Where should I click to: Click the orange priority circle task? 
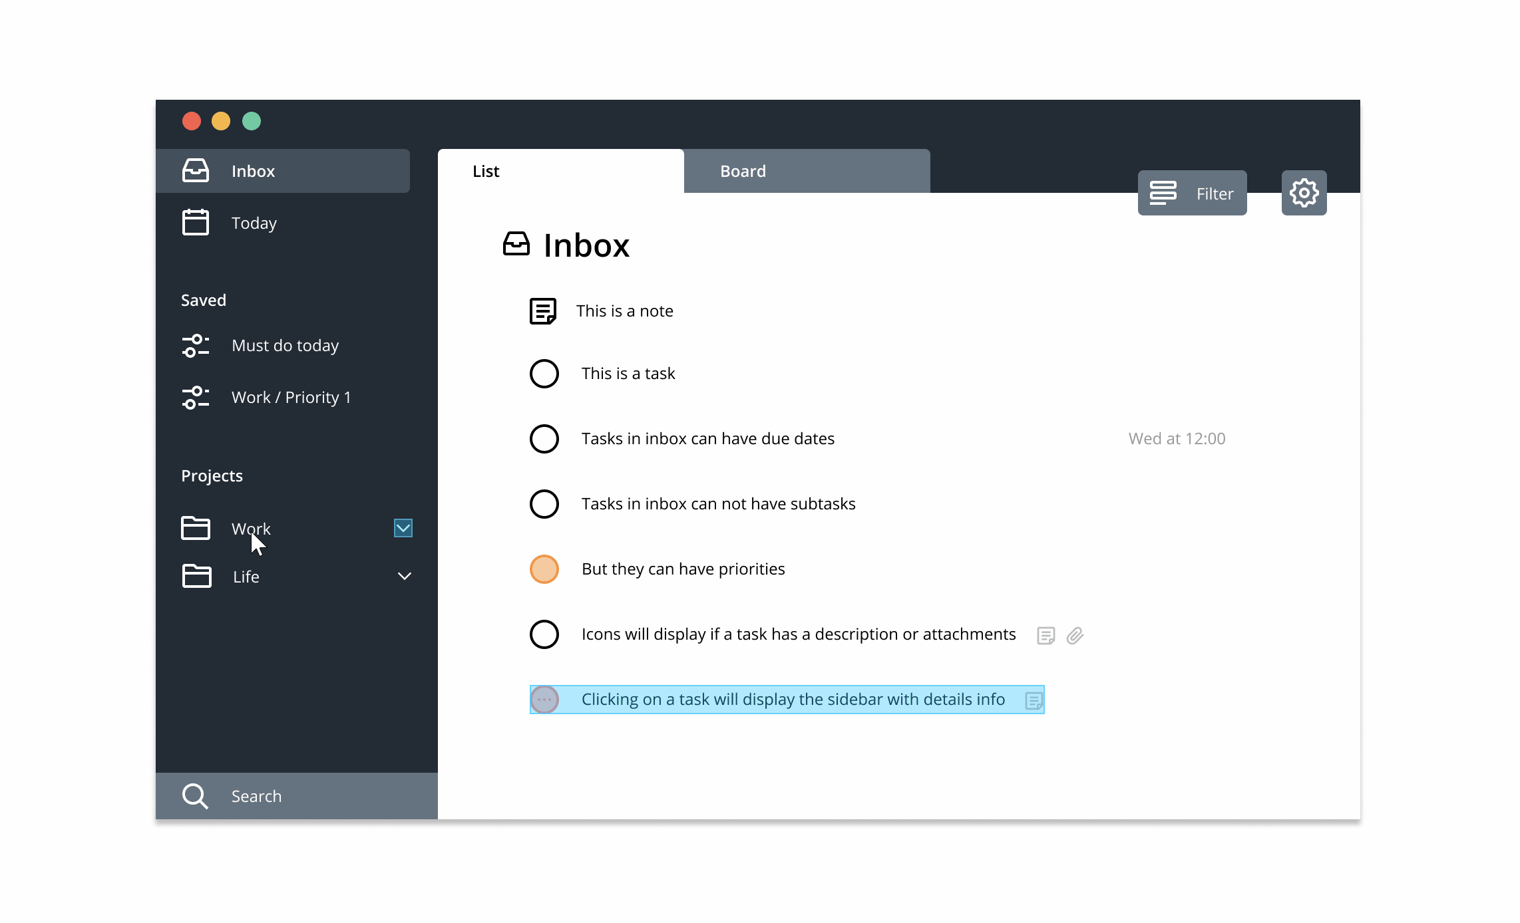[544, 569]
